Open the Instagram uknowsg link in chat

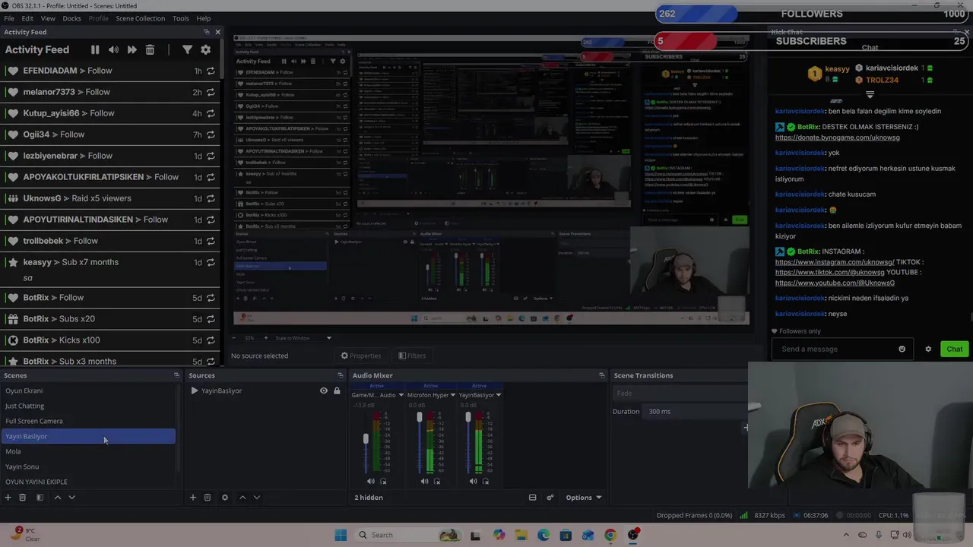835,262
